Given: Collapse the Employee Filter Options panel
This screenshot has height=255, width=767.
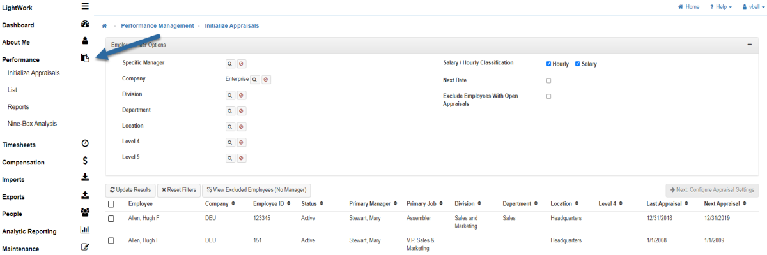Looking at the screenshot, I should [x=748, y=45].
